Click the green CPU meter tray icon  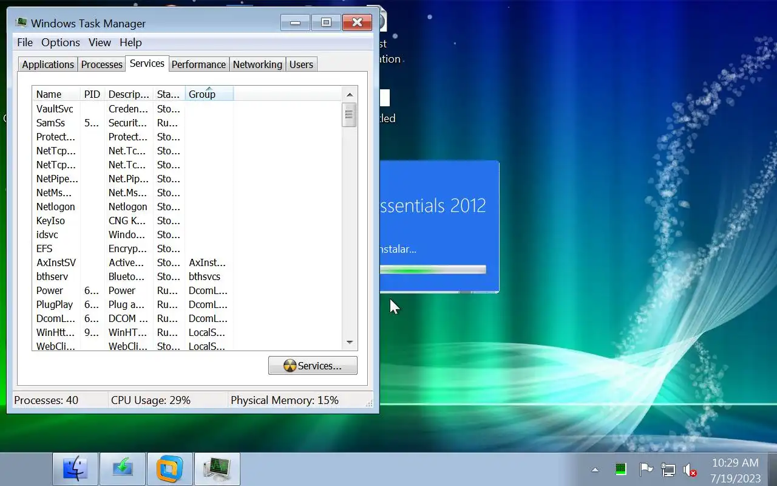[620, 469]
